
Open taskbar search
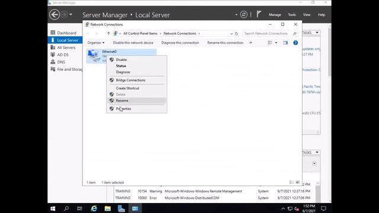click(x=66, y=208)
